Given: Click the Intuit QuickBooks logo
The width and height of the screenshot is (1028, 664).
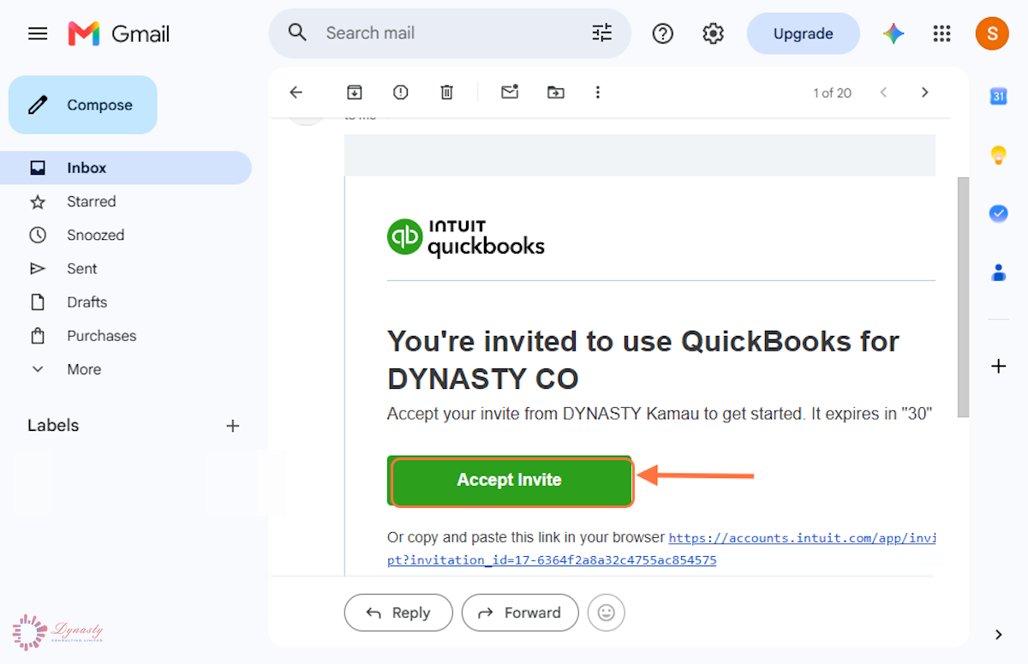Looking at the screenshot, I should pyautogui.click(x=466, y=237).
